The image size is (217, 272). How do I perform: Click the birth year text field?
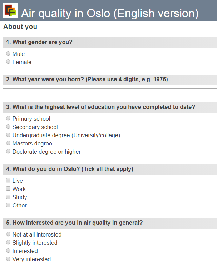(x=110, y=92)
